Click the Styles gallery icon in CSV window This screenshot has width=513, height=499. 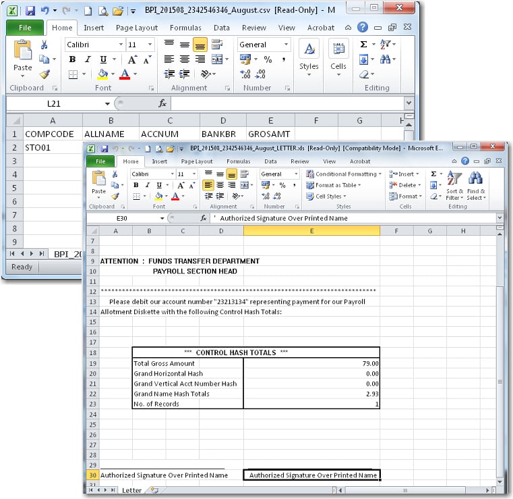pos(309,55)
